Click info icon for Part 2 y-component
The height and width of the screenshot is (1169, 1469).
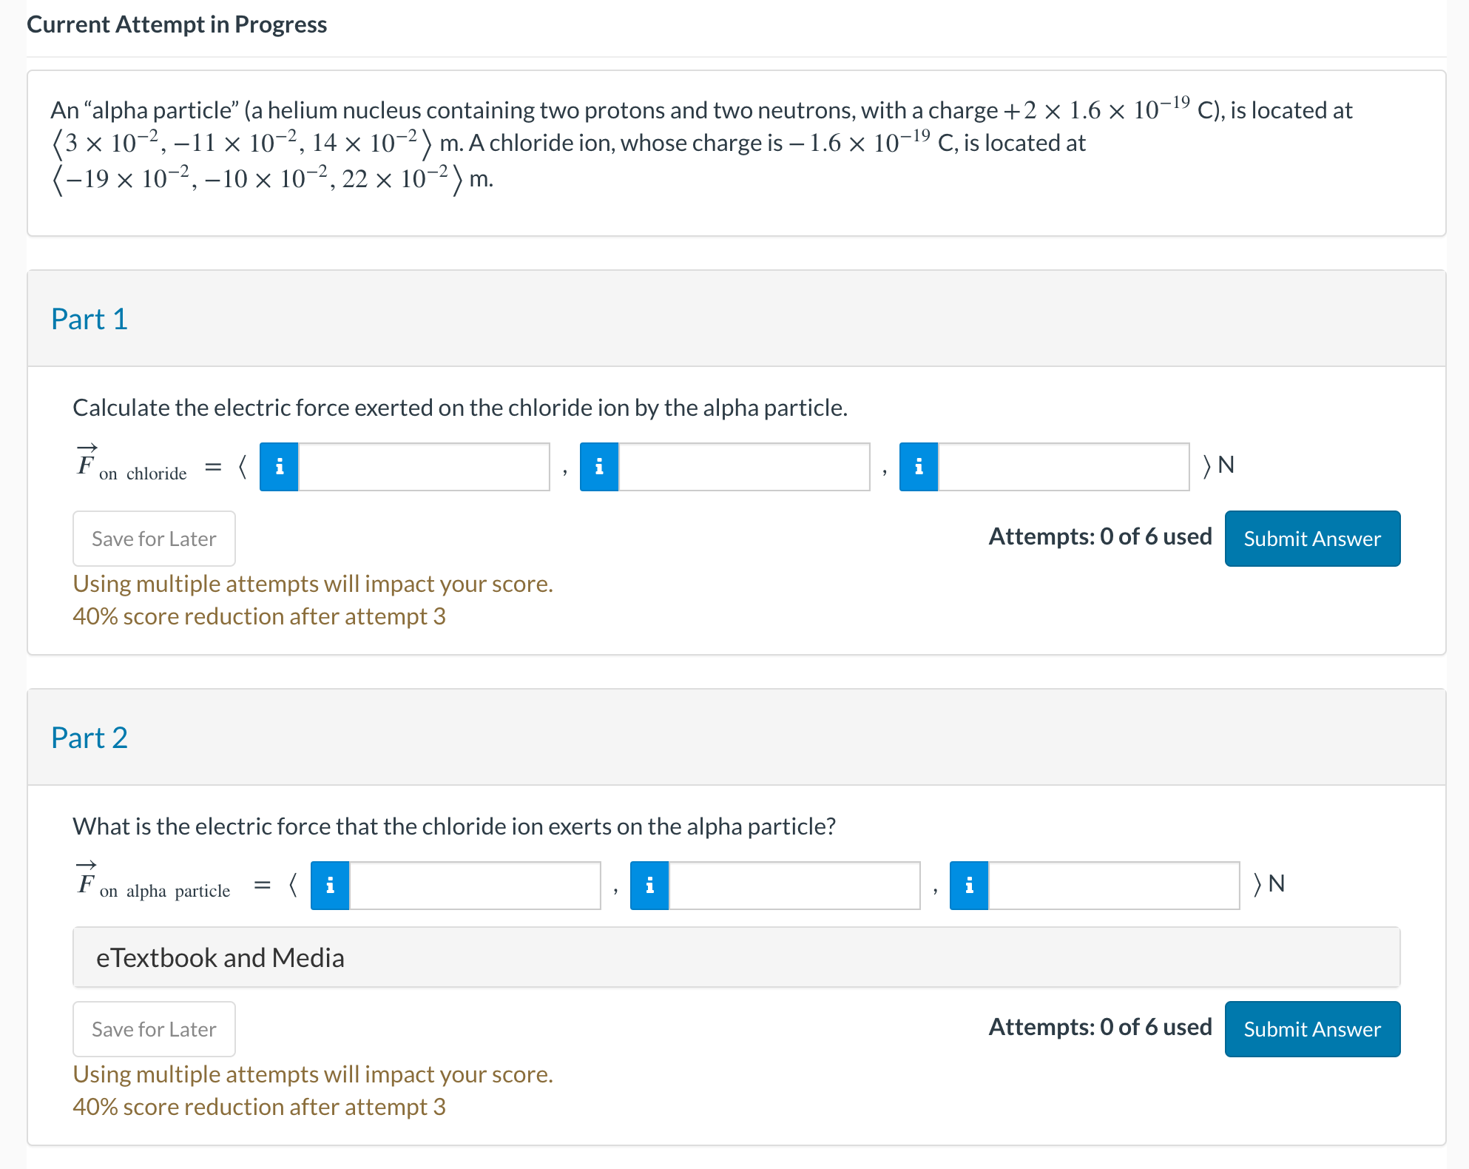(649, 886)
